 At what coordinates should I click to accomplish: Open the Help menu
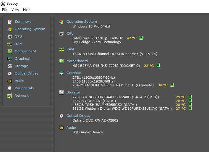[27, 10]
